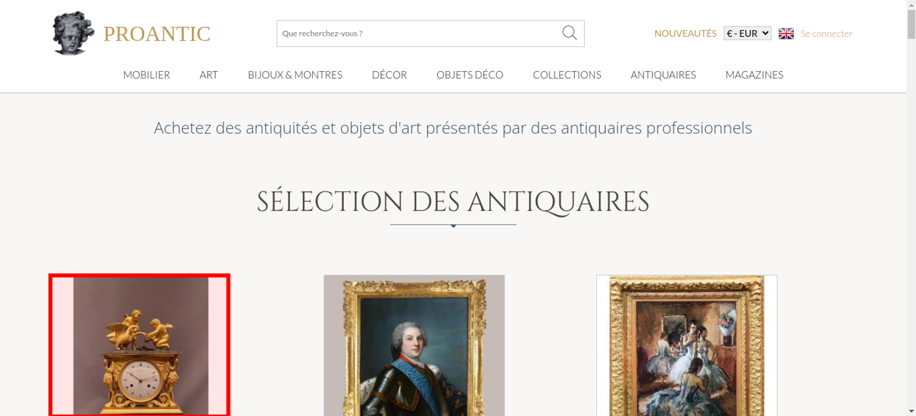Open the DÉCOR menu

(x=389, y=75)
